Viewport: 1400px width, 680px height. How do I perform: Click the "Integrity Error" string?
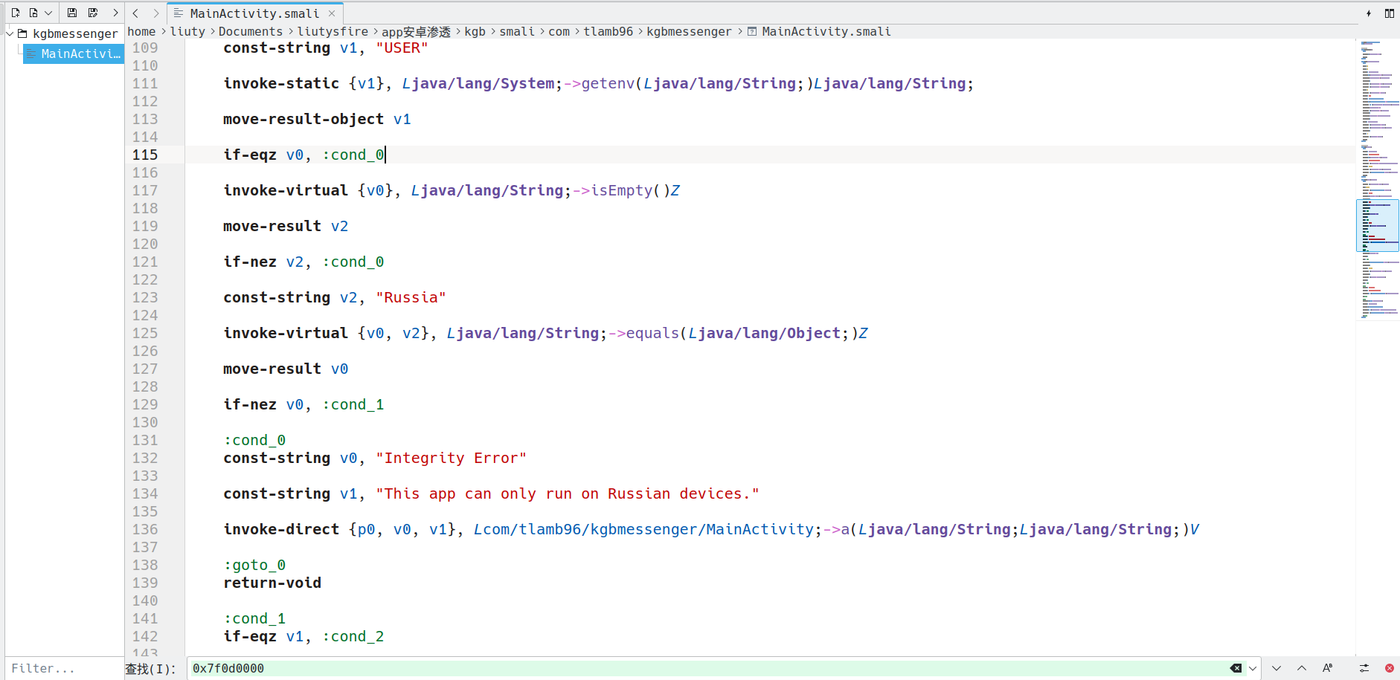[451, 458]
